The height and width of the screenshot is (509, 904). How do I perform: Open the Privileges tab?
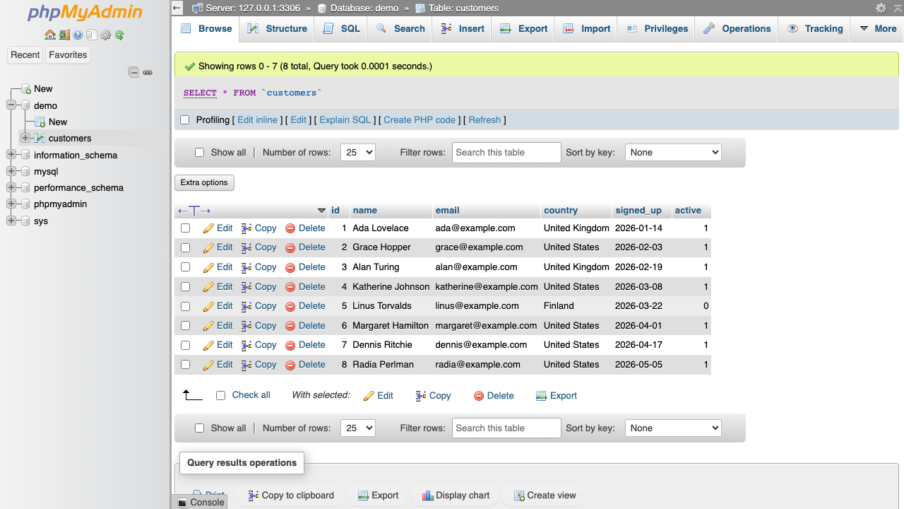657,29
